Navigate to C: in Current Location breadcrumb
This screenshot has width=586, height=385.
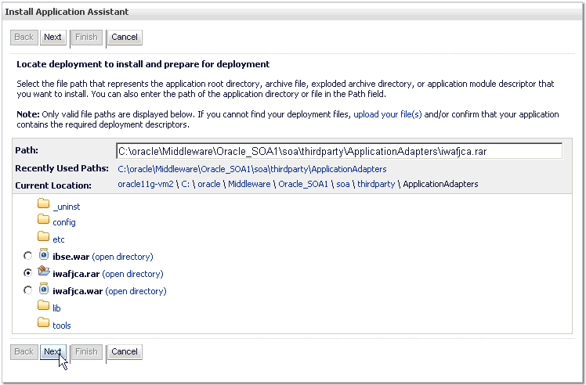click(x=186, y=184)
